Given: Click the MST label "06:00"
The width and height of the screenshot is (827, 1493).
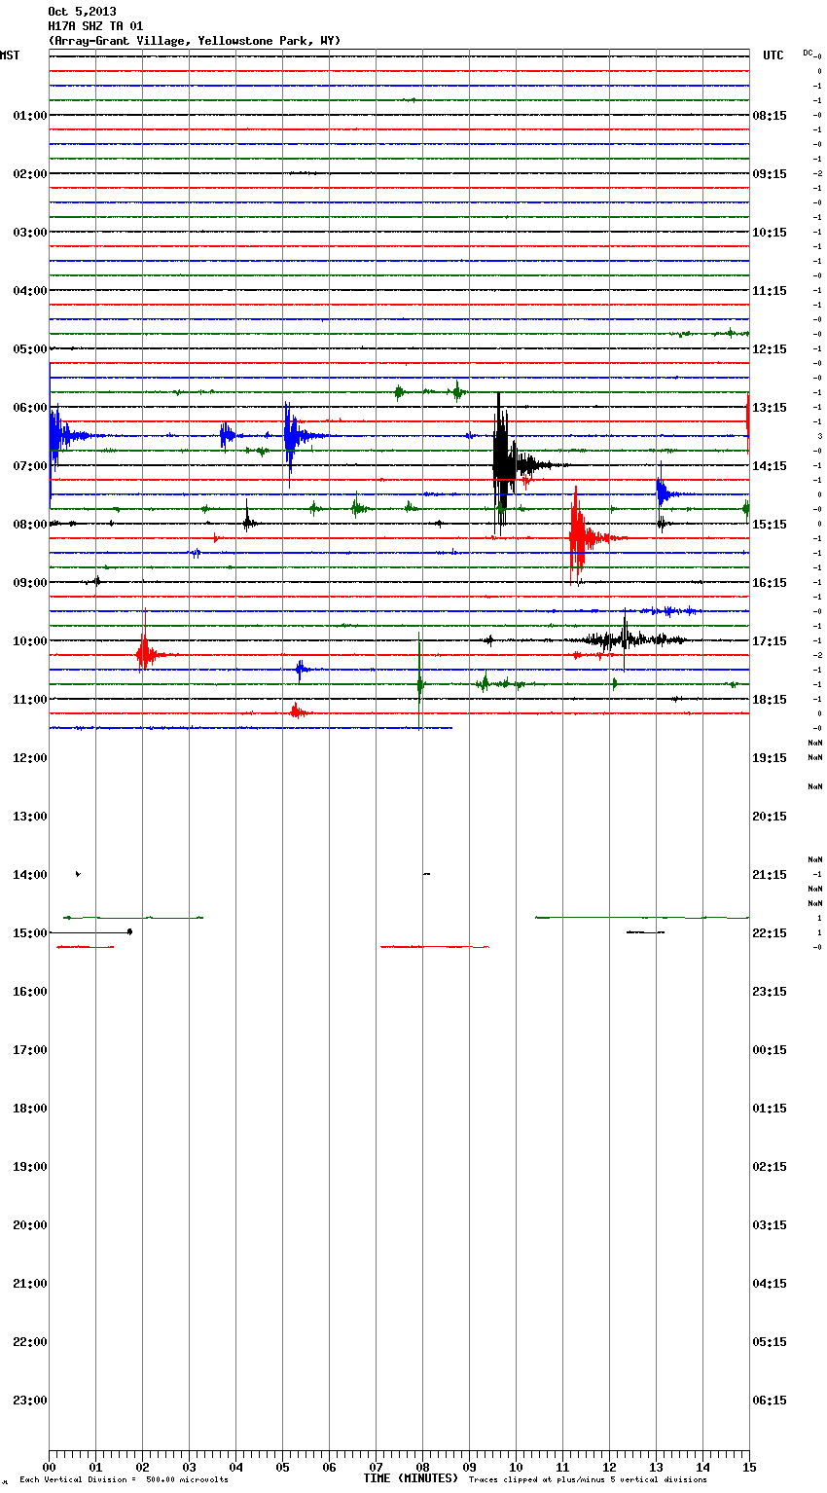Looking at the screenshot, I should [30, 408].
